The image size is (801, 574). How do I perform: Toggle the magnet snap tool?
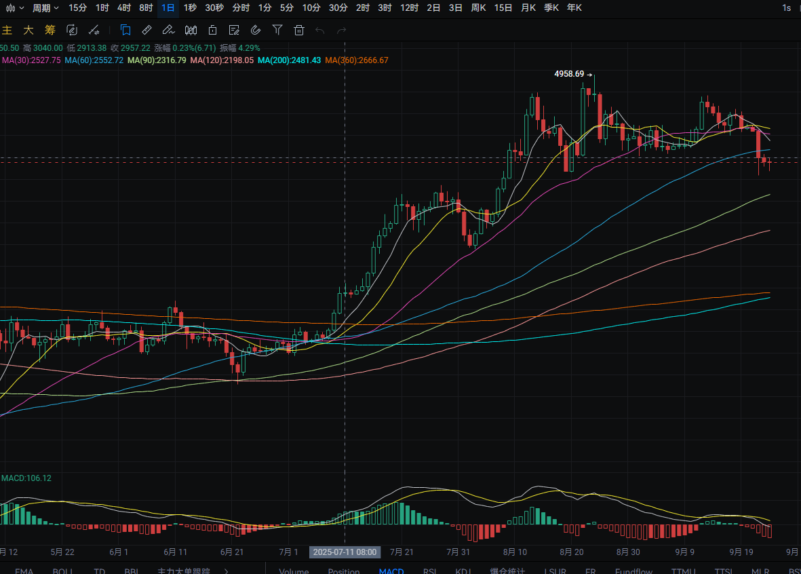pos(256,30)
